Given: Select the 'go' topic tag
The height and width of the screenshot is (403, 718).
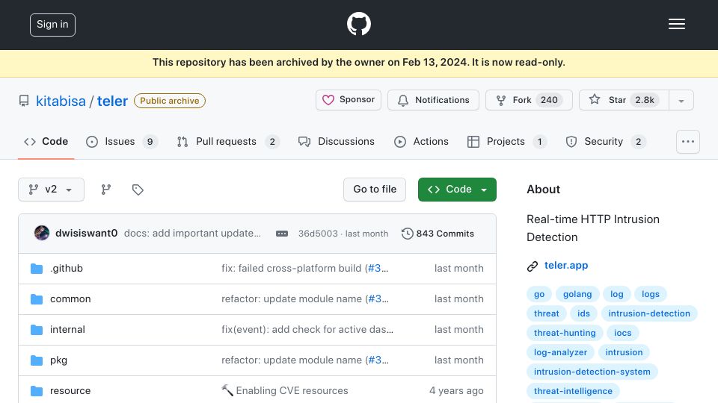Looking at the screenshot, I should coord(539,294).
